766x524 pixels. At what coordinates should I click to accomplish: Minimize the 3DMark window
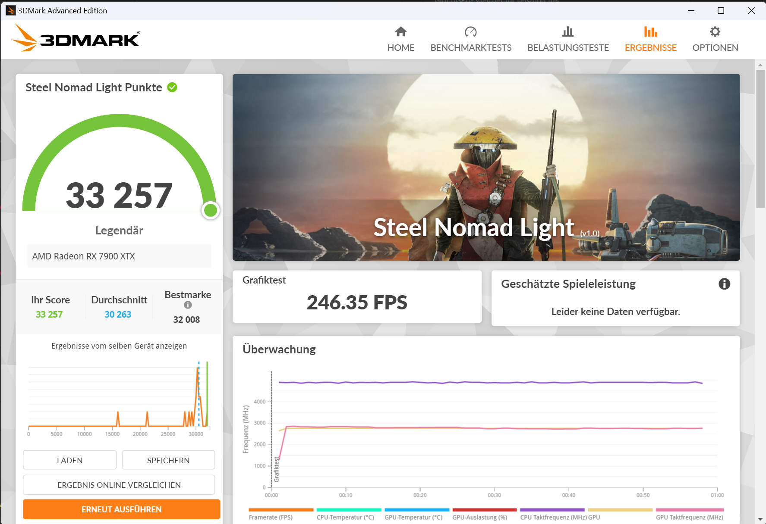point(691,10)
